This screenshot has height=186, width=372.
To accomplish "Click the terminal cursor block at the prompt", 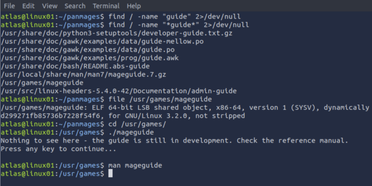I will coord(110,174).
